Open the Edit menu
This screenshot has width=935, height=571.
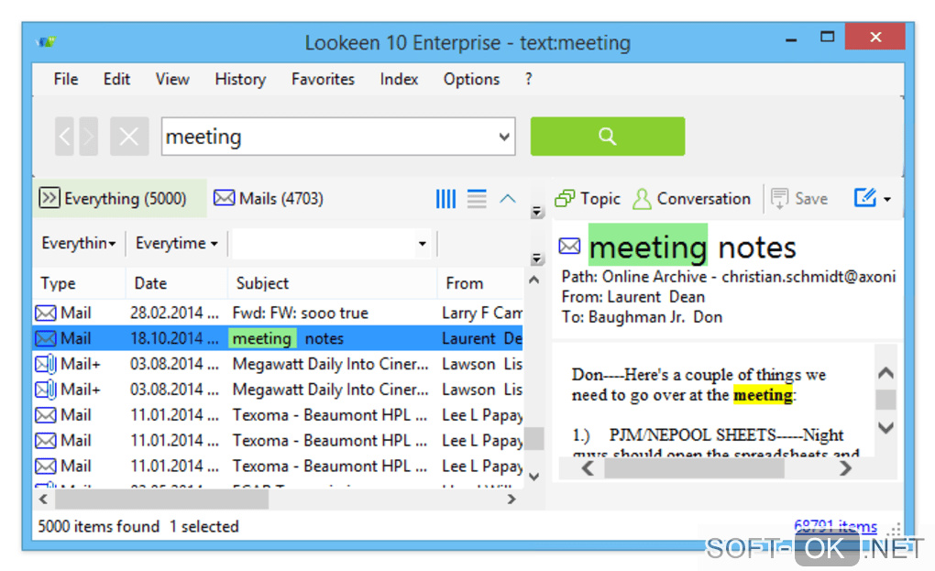[116, 79]
